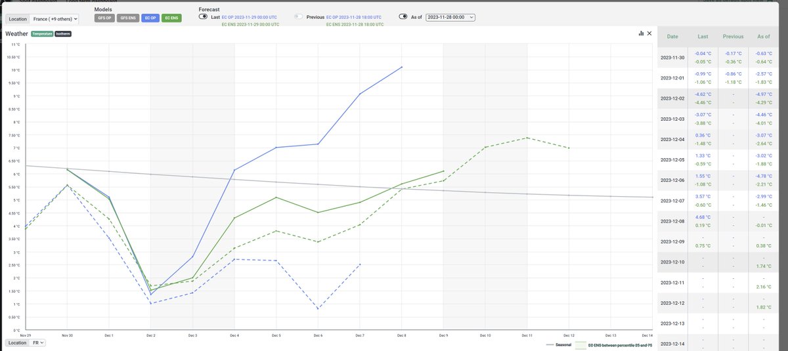This screenshot has width=788, height=351.
Task: Select the Isotherm tag
Action: 63,33
